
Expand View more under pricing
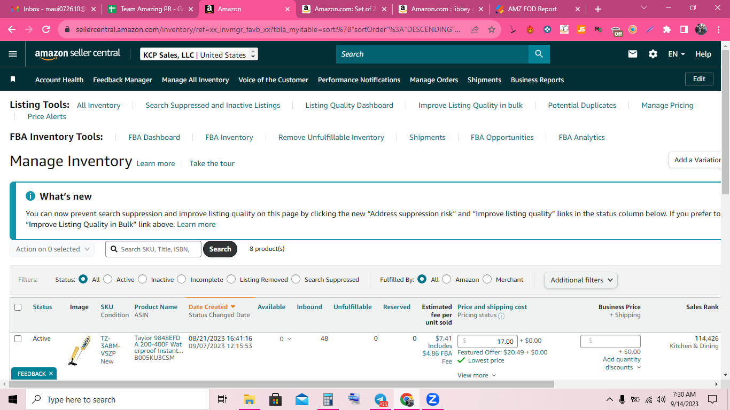[477, 375]
